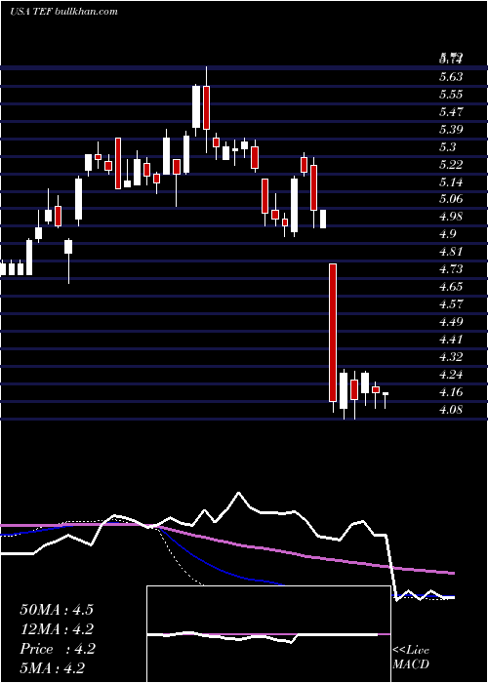Click the 5.22 price axis label
Screen dimensions: 488x683
tap(451, 165)
